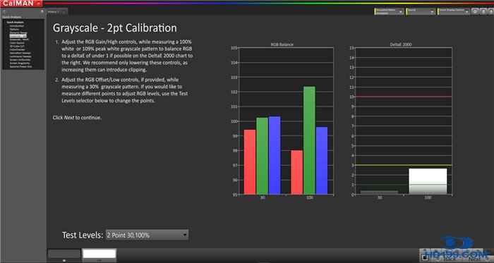Select Color Gamut in the workflow list

pyautogui.click(x=16, y=42)
